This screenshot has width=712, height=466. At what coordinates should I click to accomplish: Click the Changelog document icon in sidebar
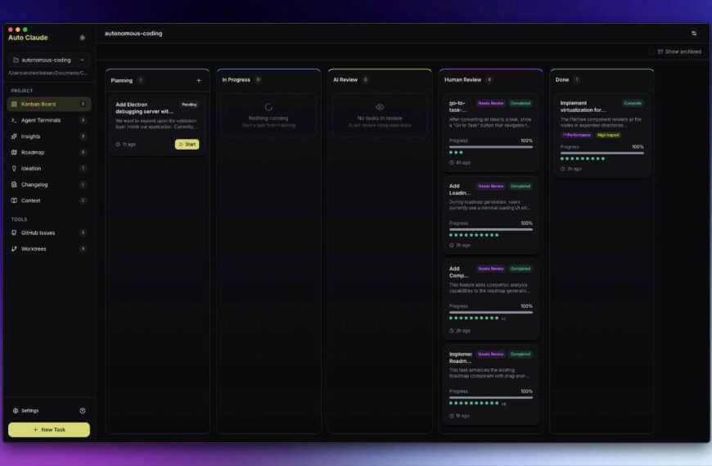14,185
